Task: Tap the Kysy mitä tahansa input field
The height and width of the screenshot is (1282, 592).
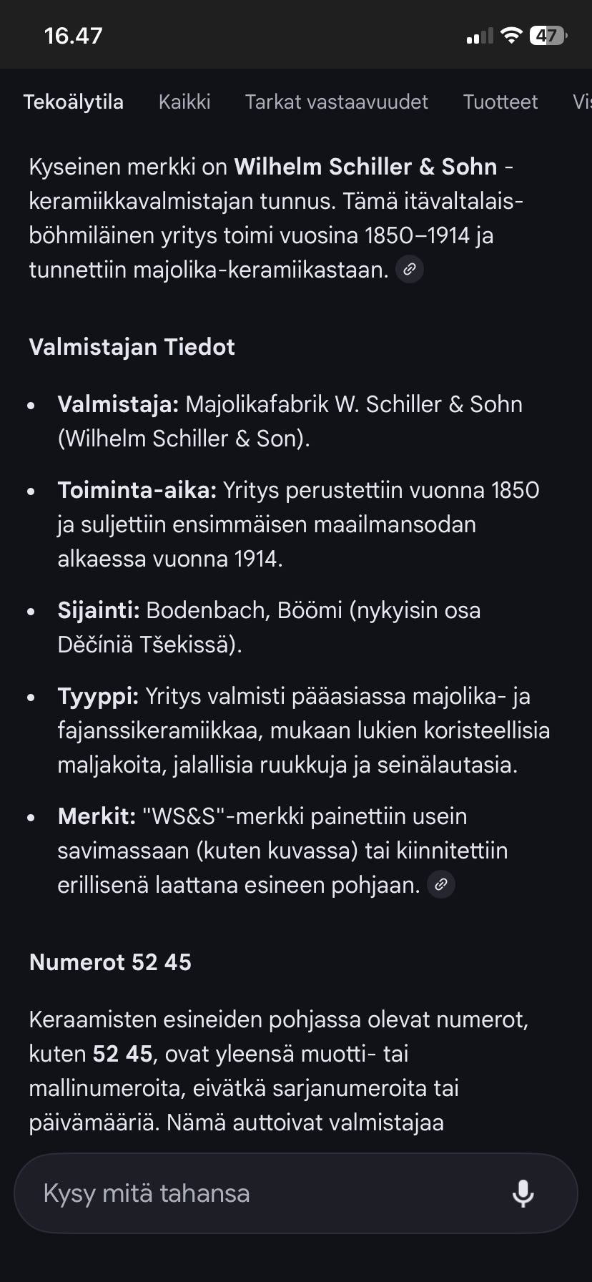Action: pos(214,1193)
